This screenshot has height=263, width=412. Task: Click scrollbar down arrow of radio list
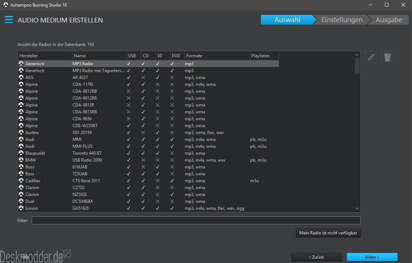pos(357,209)
